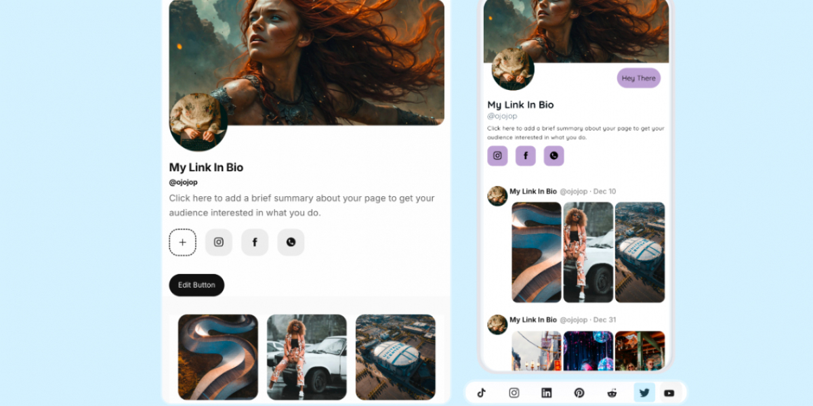Select the gray WhatsApp icon in the editor
This screenshot has height=406, width=813.
(291, 242)
